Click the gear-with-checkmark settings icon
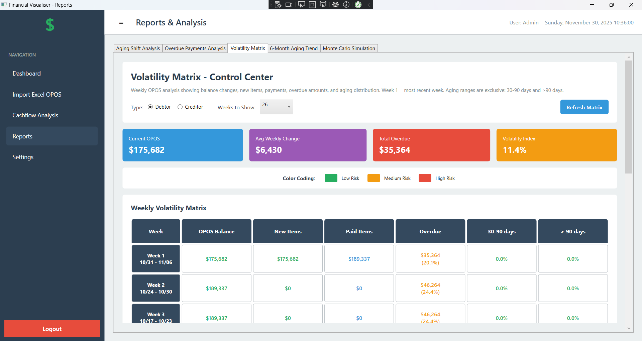This screenshot has height=341, width=642. point(335,4)
